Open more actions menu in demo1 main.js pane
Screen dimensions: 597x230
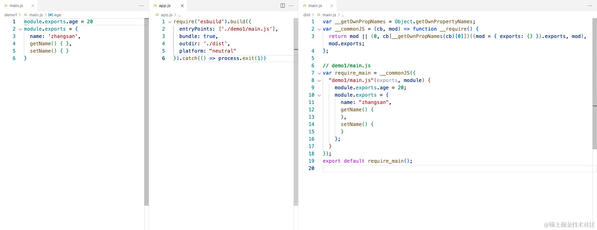(141, 6)
